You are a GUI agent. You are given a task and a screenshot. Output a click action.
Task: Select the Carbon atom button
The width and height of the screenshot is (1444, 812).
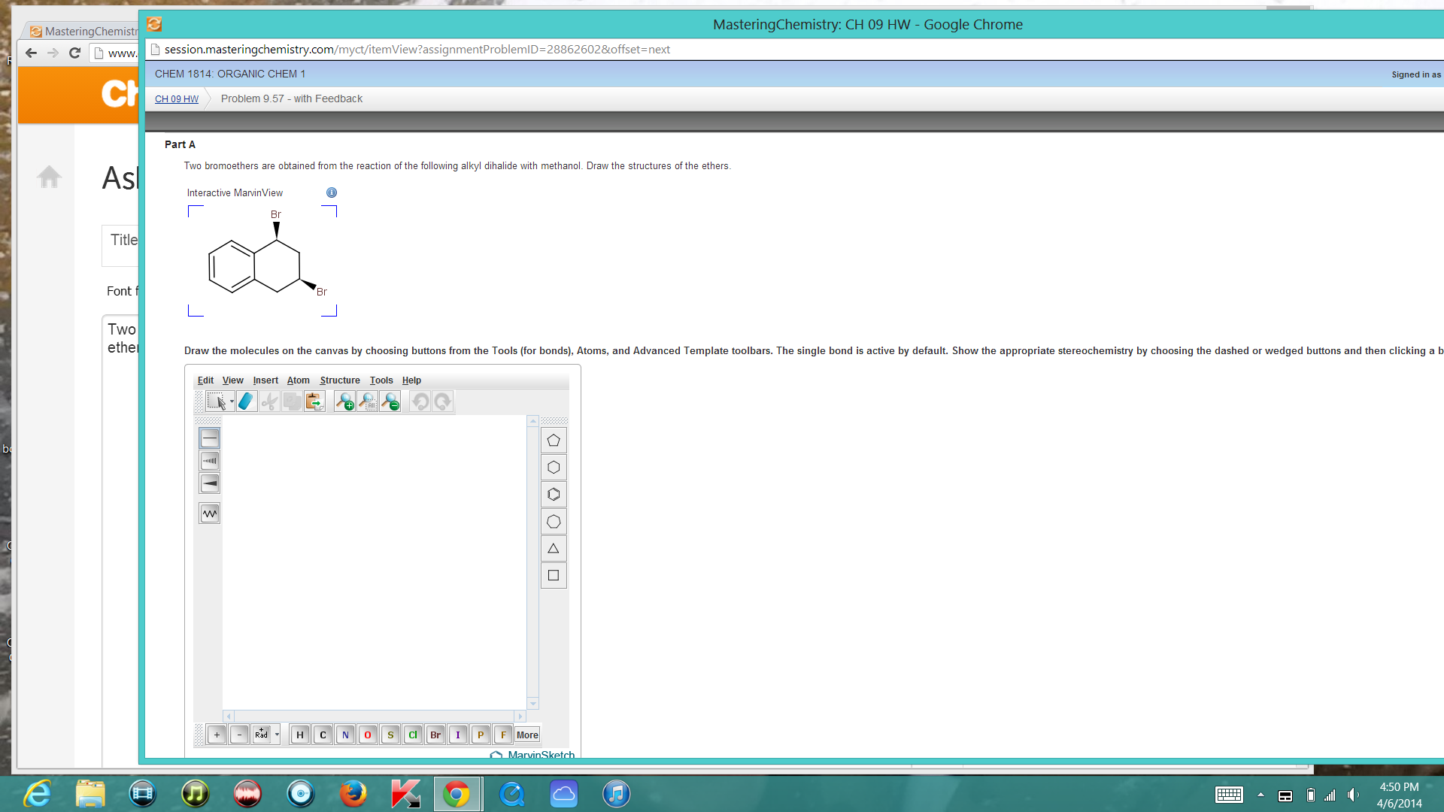tap(323, 735)
